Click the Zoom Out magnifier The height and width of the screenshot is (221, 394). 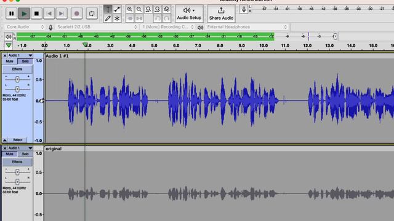coord(139,10)
